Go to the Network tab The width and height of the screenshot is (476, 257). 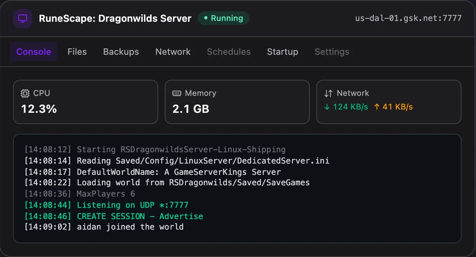[x=173, y=52]
